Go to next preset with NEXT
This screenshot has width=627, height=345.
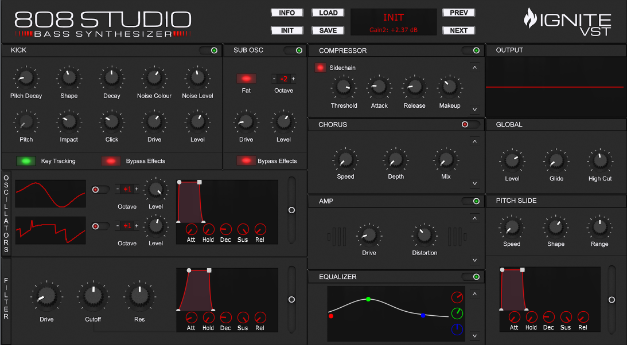coord(459,30)
